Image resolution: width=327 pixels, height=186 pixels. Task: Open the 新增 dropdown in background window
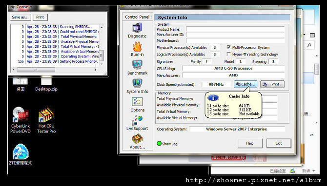(x=308, y=171)
